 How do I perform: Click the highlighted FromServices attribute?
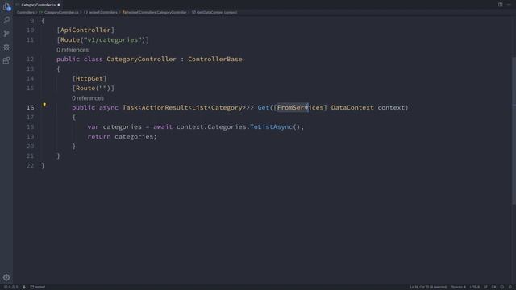[x=301, y=107]
